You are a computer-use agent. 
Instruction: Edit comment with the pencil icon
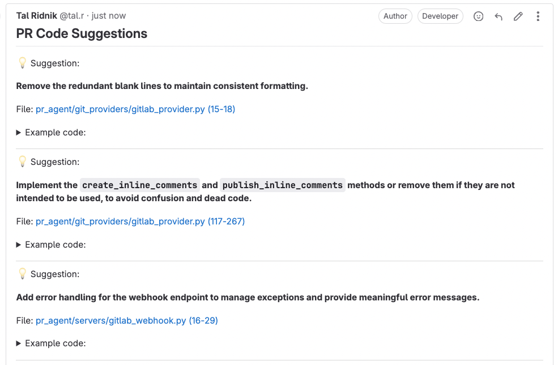tap(518, 16)
